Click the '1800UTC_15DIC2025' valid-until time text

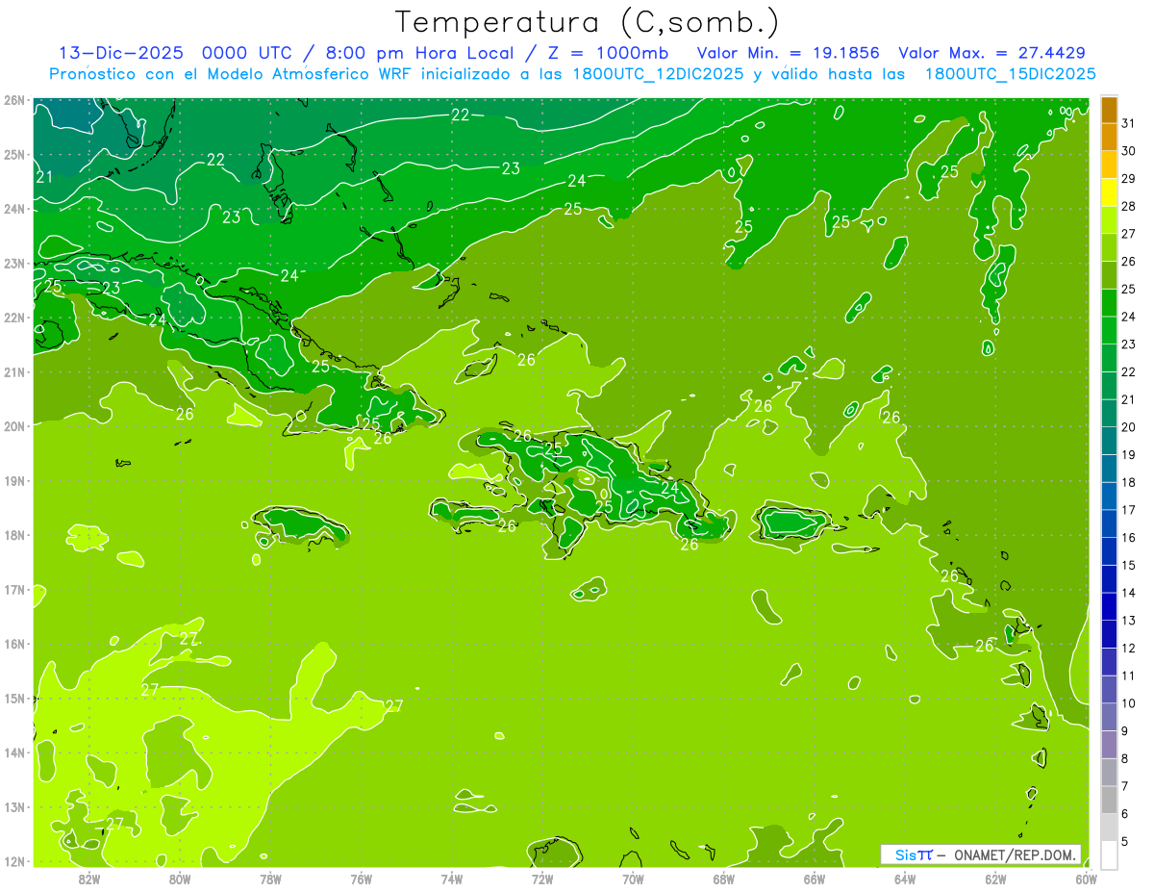(x=1010, y=73)
